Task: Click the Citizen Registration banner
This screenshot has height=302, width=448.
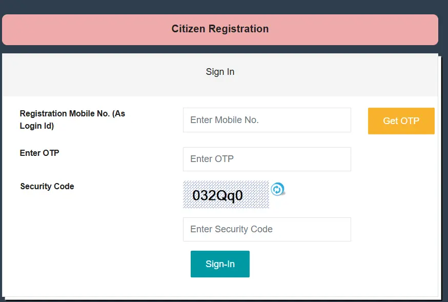Action: point(220,29)
